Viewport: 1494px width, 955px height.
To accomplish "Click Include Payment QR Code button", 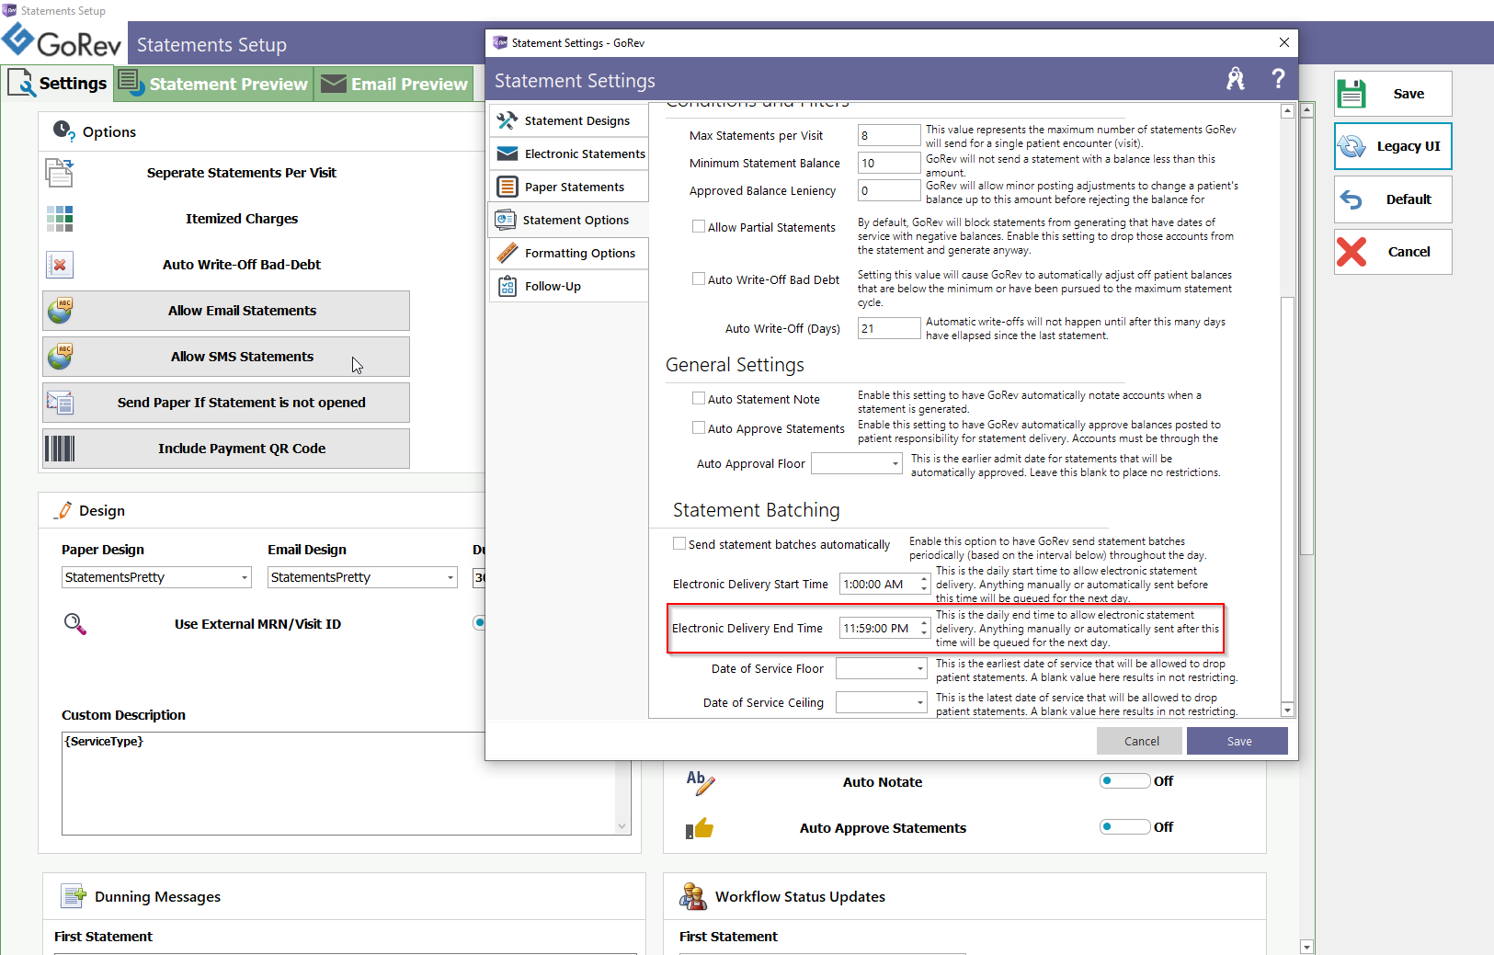I will click(226, 449).
